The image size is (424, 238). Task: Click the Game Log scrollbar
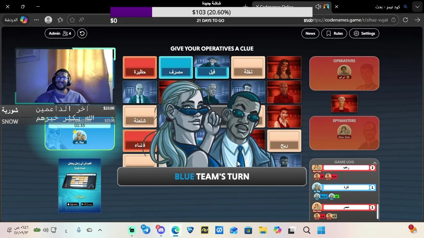click(x=377, y=211)
